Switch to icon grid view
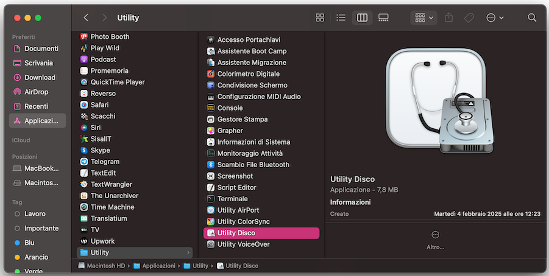 320,18
